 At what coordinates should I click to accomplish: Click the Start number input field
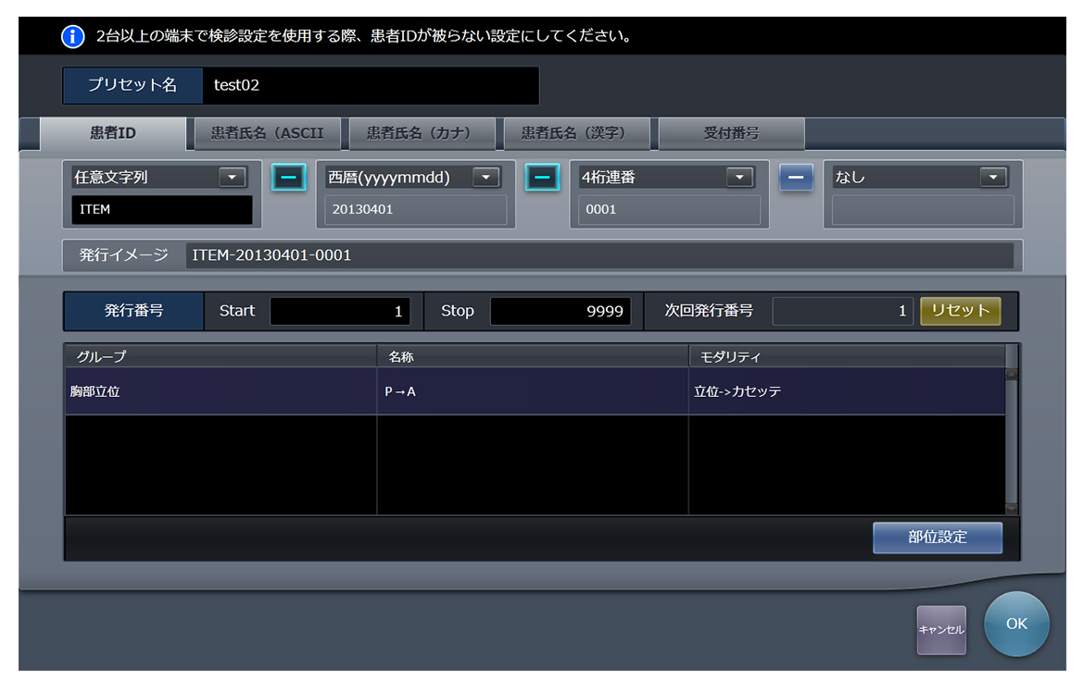coord(340,312)
